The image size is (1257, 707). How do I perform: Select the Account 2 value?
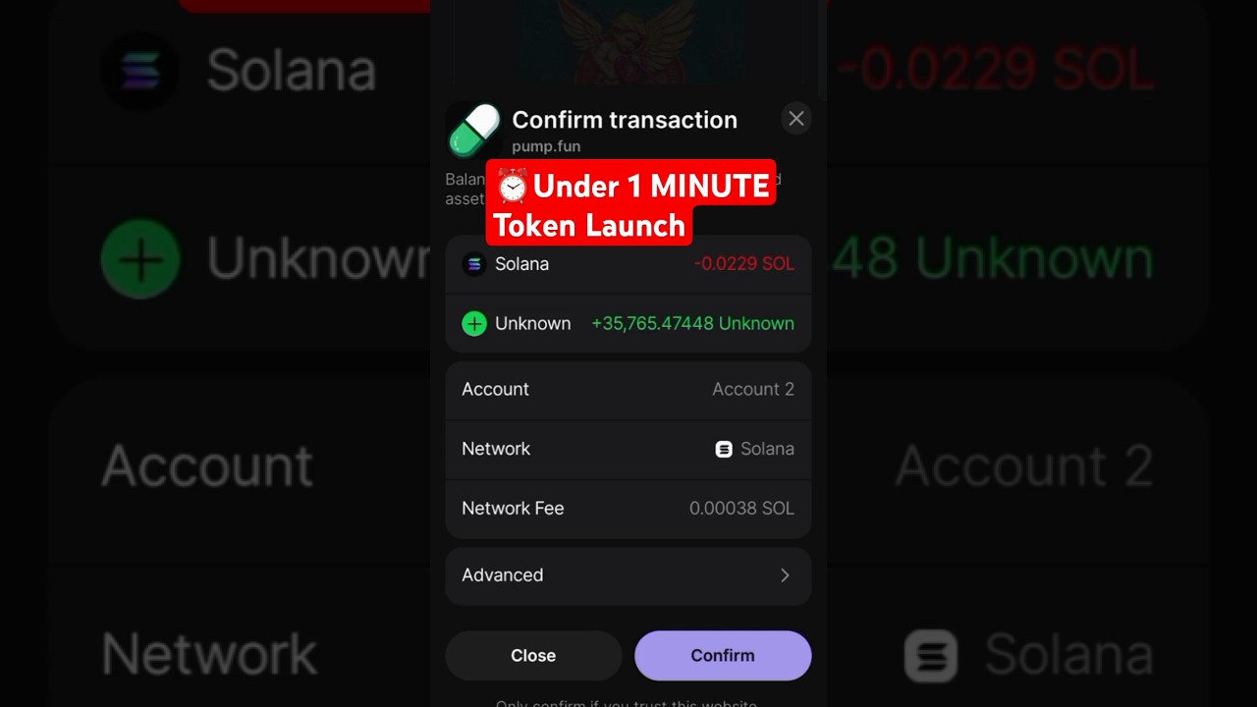point(753,390)
